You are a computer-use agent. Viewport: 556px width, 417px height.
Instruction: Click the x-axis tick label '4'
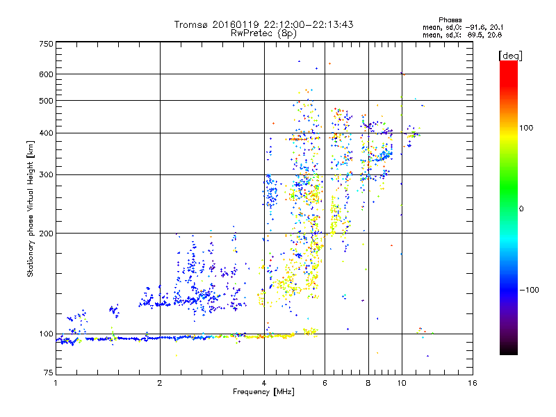264,383
